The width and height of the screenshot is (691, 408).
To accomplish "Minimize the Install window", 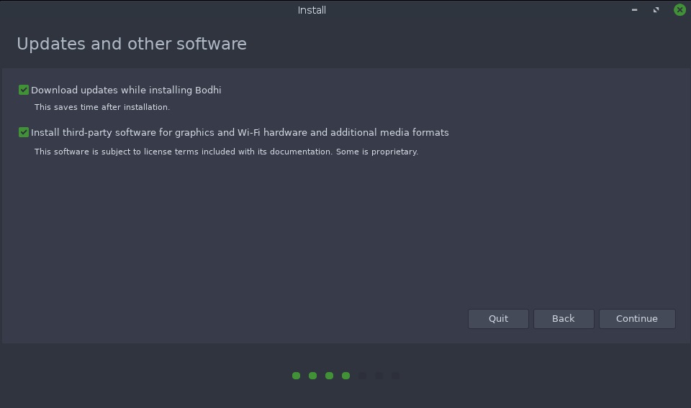I will click(635, 9).
